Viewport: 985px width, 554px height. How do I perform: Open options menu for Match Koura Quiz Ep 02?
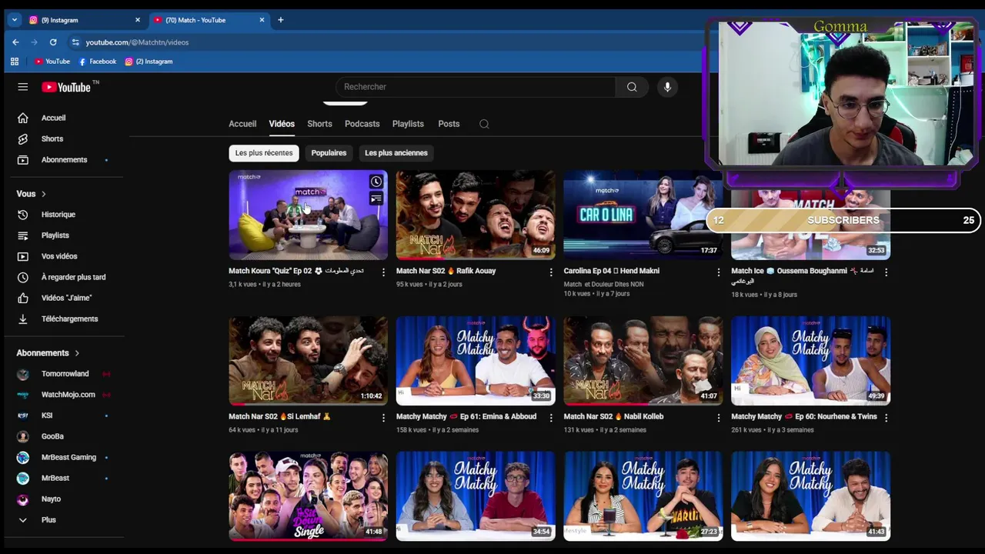click(x=383, y=272)
